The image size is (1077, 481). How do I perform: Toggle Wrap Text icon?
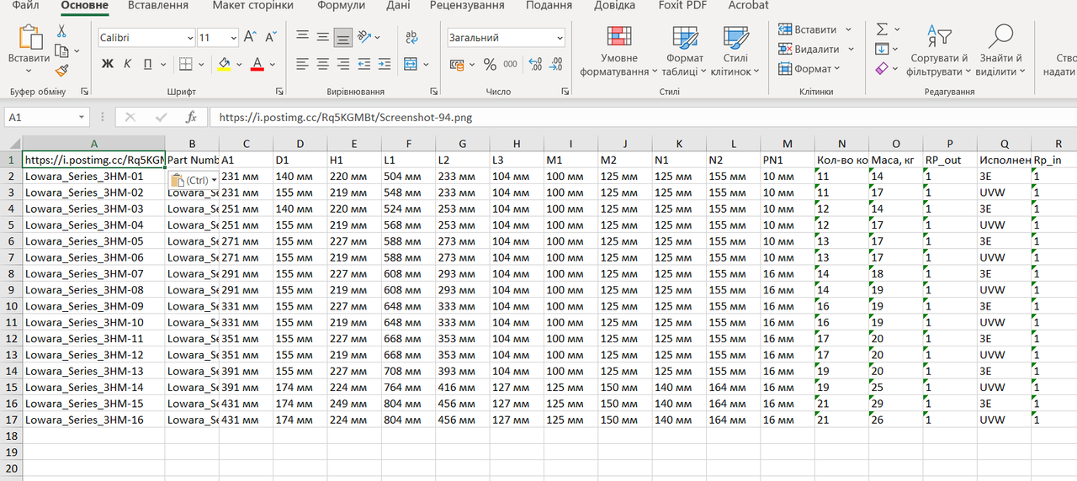tap(411, 37)
